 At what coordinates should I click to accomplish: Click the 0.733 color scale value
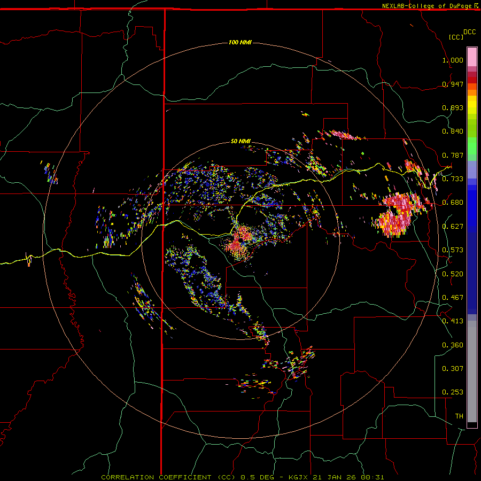453,179
